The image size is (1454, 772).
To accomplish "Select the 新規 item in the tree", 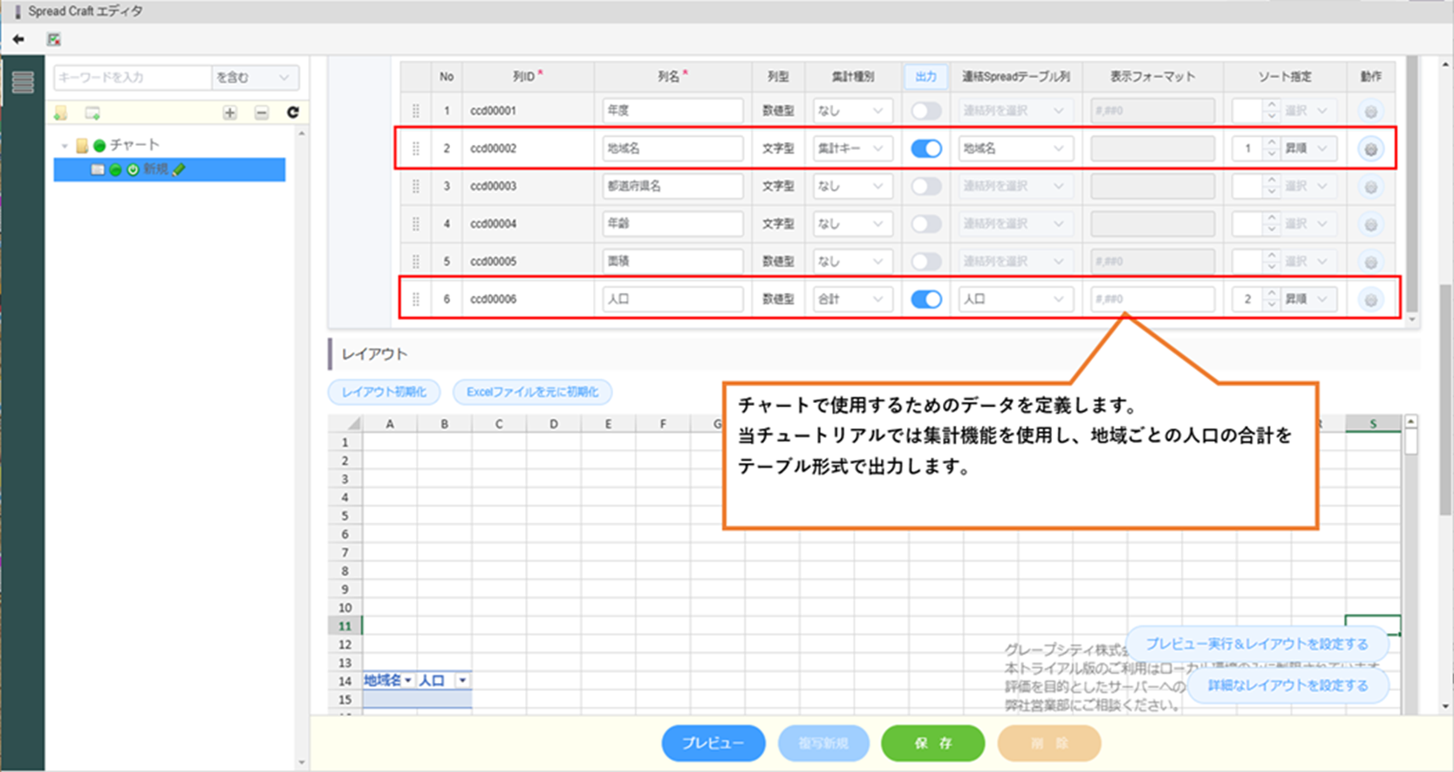I will click(155, 169).
